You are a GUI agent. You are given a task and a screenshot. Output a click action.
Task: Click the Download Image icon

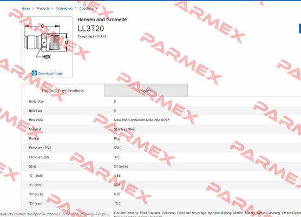(x=34, y=73)
